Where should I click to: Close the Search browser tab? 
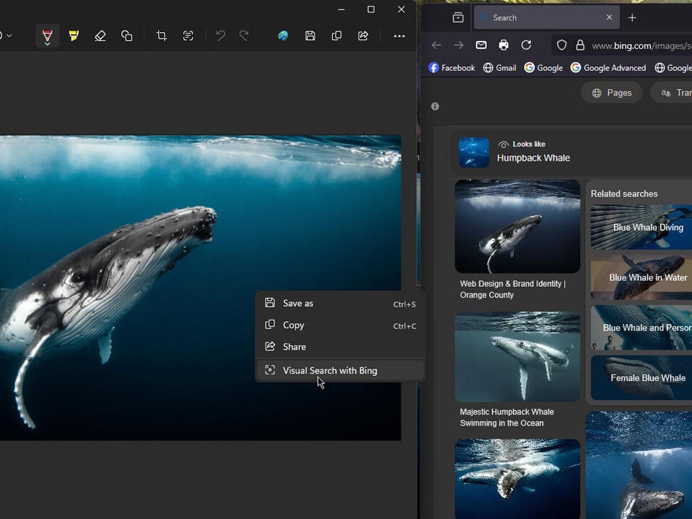click(609, 18)
